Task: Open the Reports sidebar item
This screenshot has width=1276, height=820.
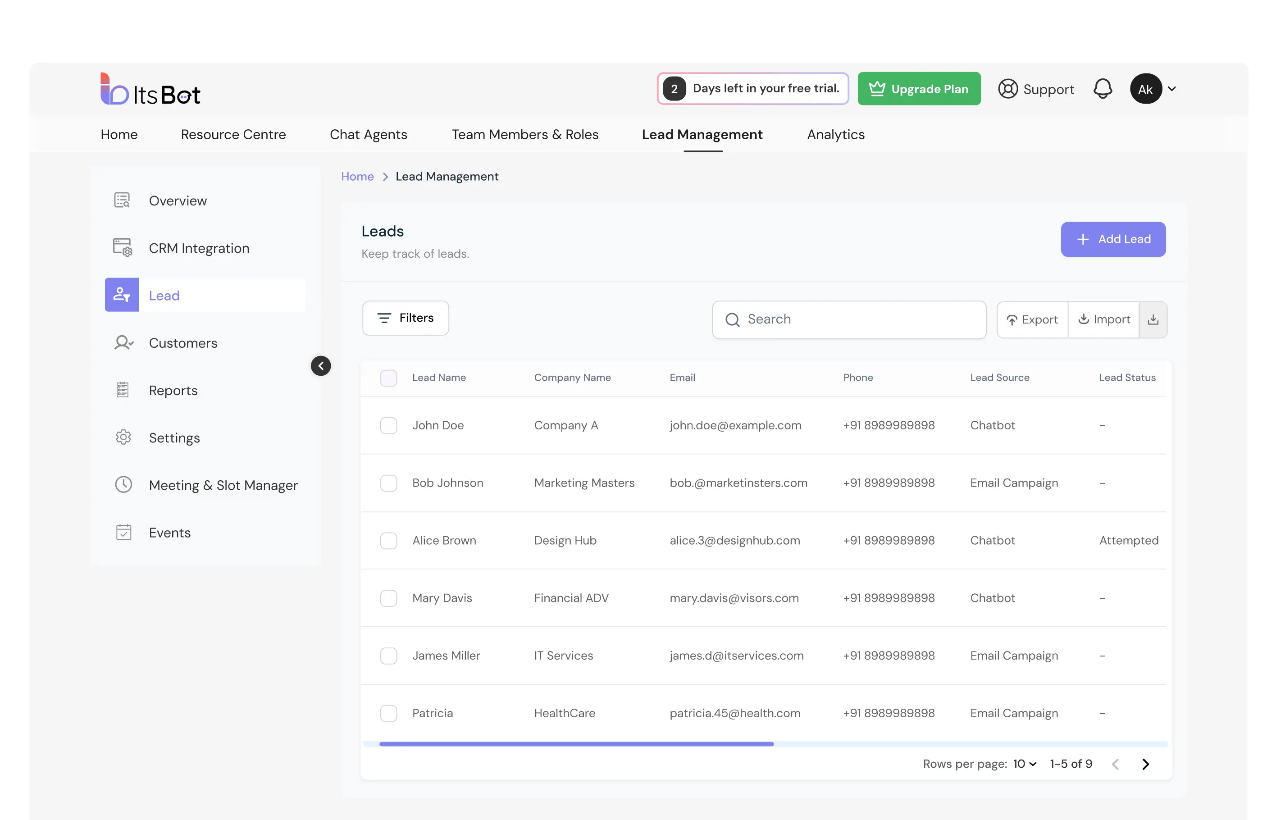Action: [205, 390]
